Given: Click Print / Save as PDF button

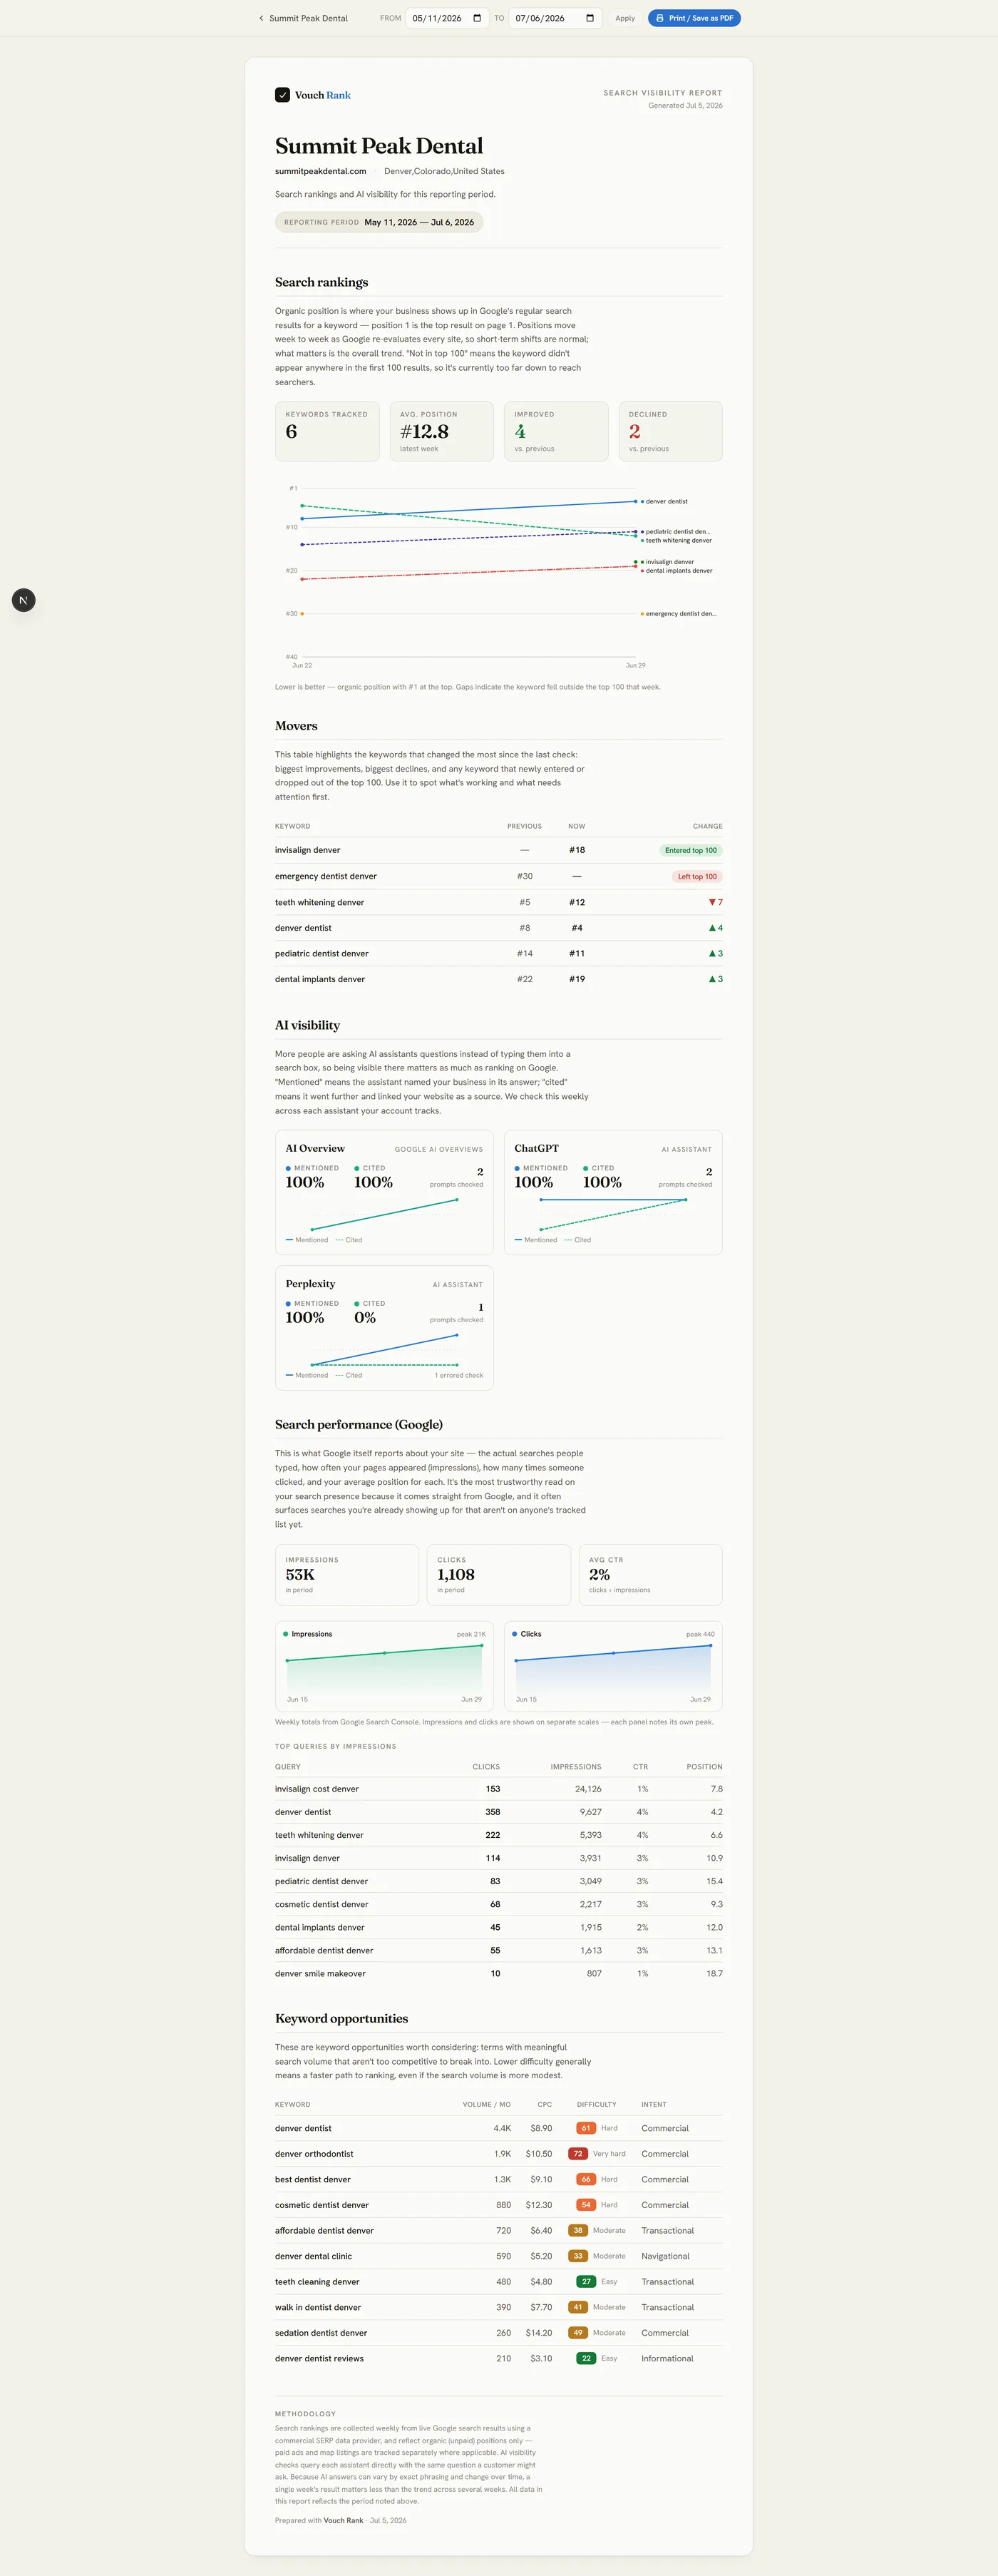Looking at the screenshot, I should (x=694, y=18).
